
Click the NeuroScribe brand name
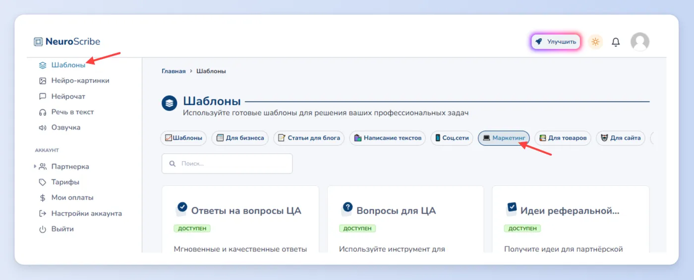pyautogui.click(x=73, y=42)
